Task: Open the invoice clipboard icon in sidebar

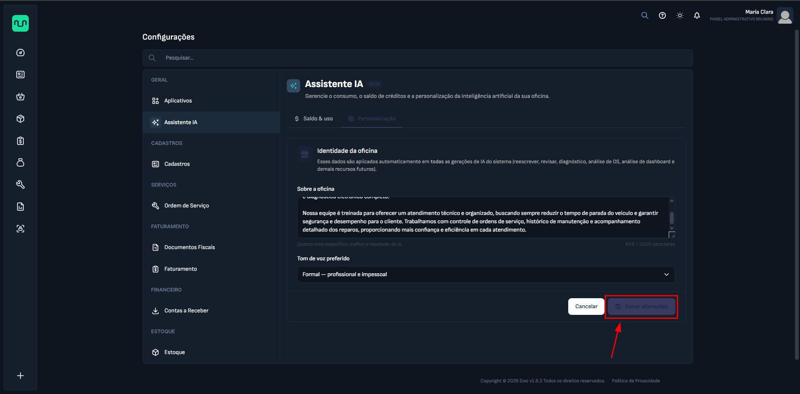Action: (x=20, y=141)
